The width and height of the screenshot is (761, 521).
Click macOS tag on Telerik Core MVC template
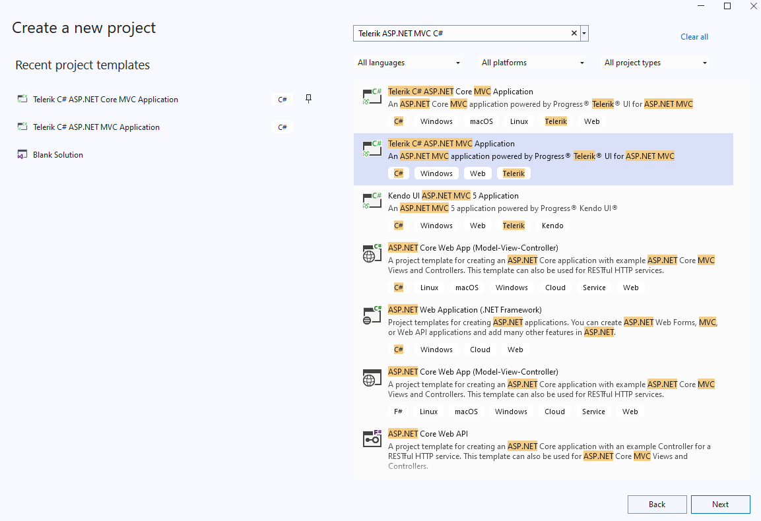pos(481,121)
